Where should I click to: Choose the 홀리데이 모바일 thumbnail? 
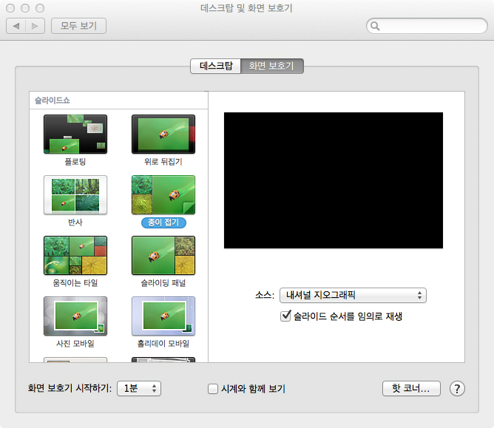pyautogui.click(x=163, y=316)
